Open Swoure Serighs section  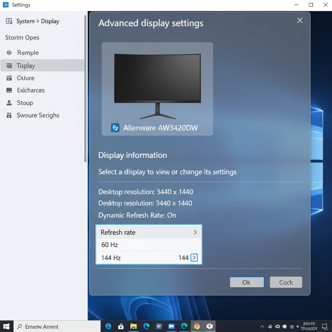click(42, 115)
